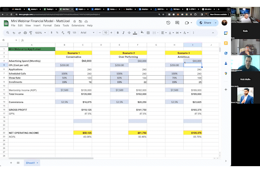Open the Data menu
260x173 pixels.
[57, 26]
